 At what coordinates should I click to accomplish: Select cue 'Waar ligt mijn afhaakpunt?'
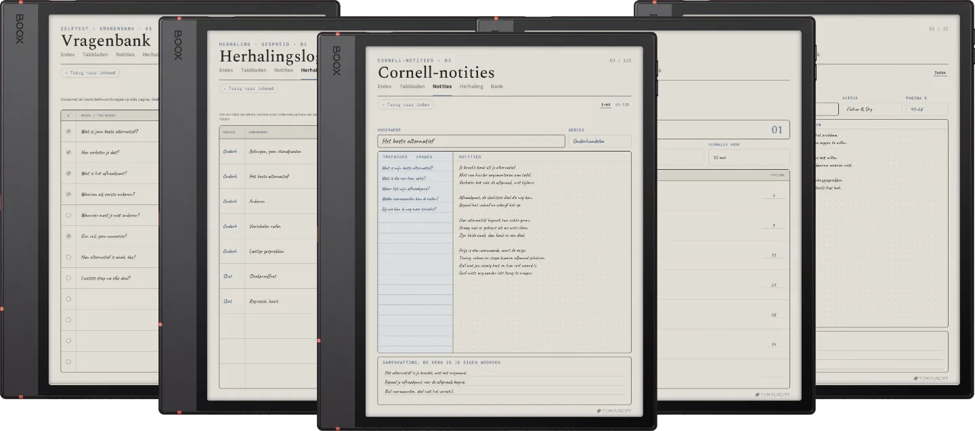(x=406, y=189)
